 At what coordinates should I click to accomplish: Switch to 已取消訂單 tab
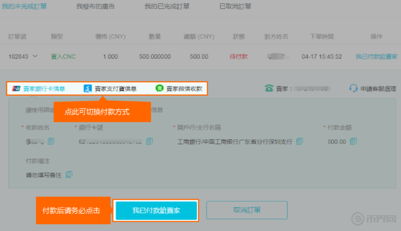(235, 7)
